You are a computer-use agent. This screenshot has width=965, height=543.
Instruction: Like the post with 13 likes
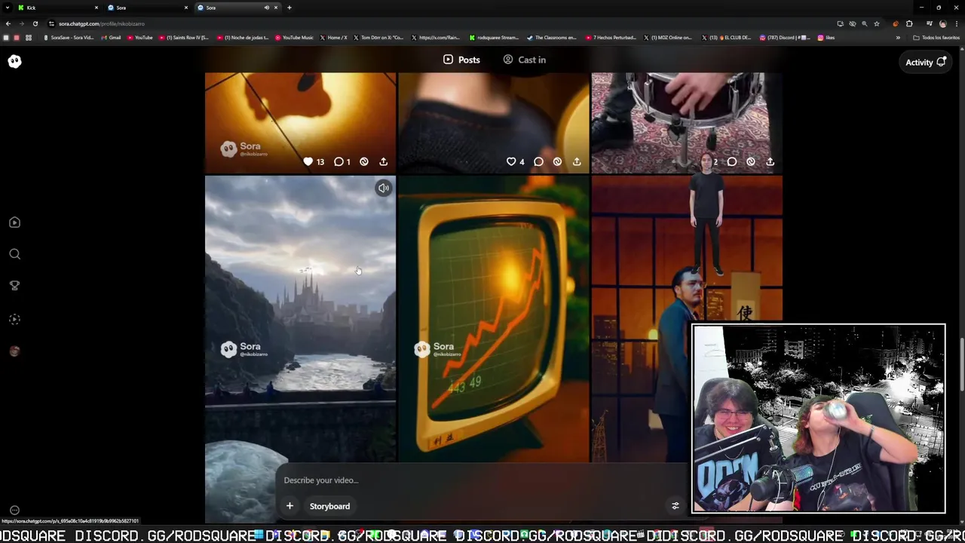tap(308, 161)
